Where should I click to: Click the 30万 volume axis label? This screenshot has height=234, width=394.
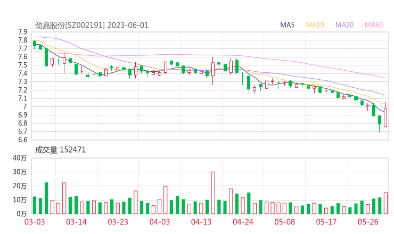tap(20, 172)
